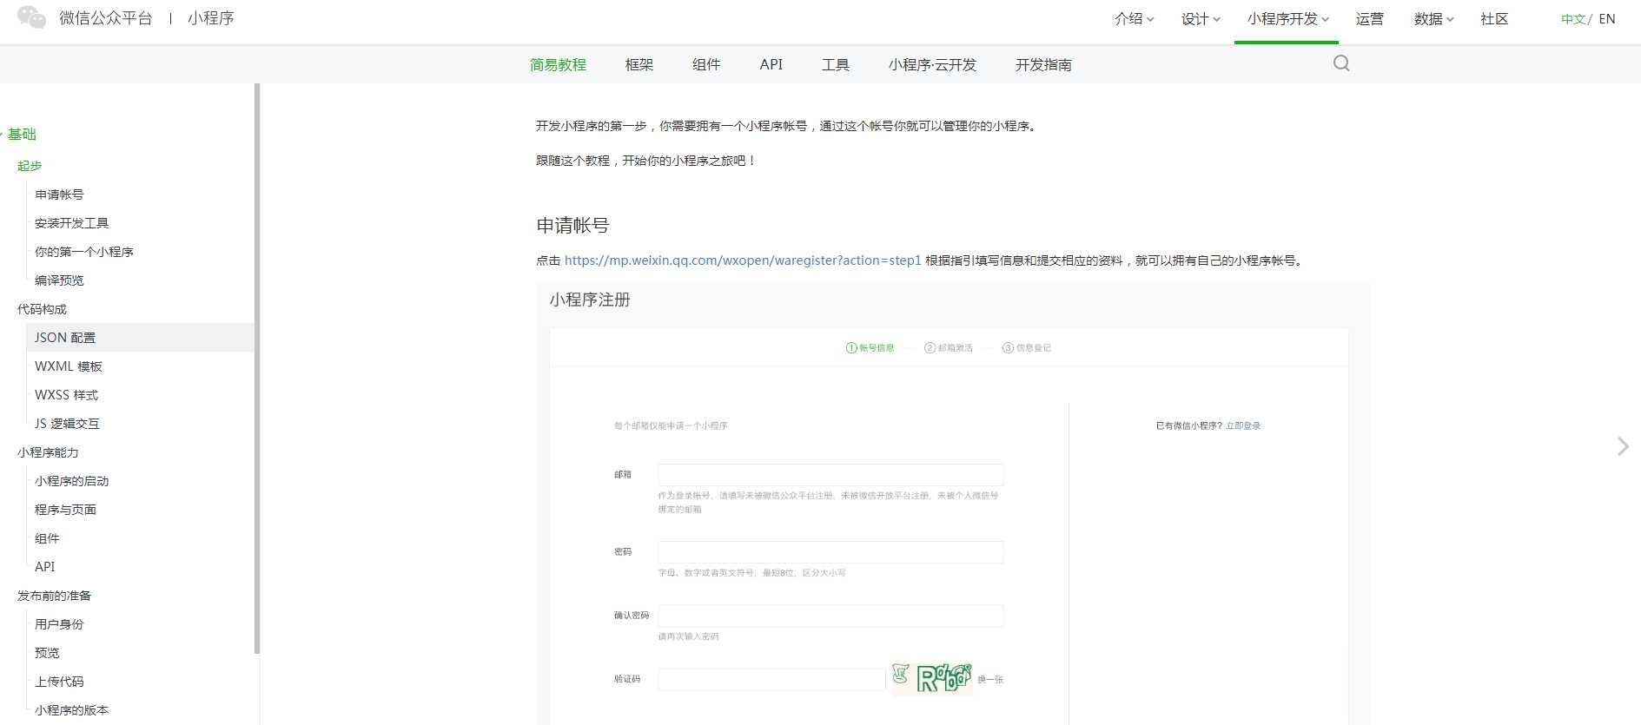Open 用户身份 in sidebar
1641x725 pixels.
coord(59,624)
